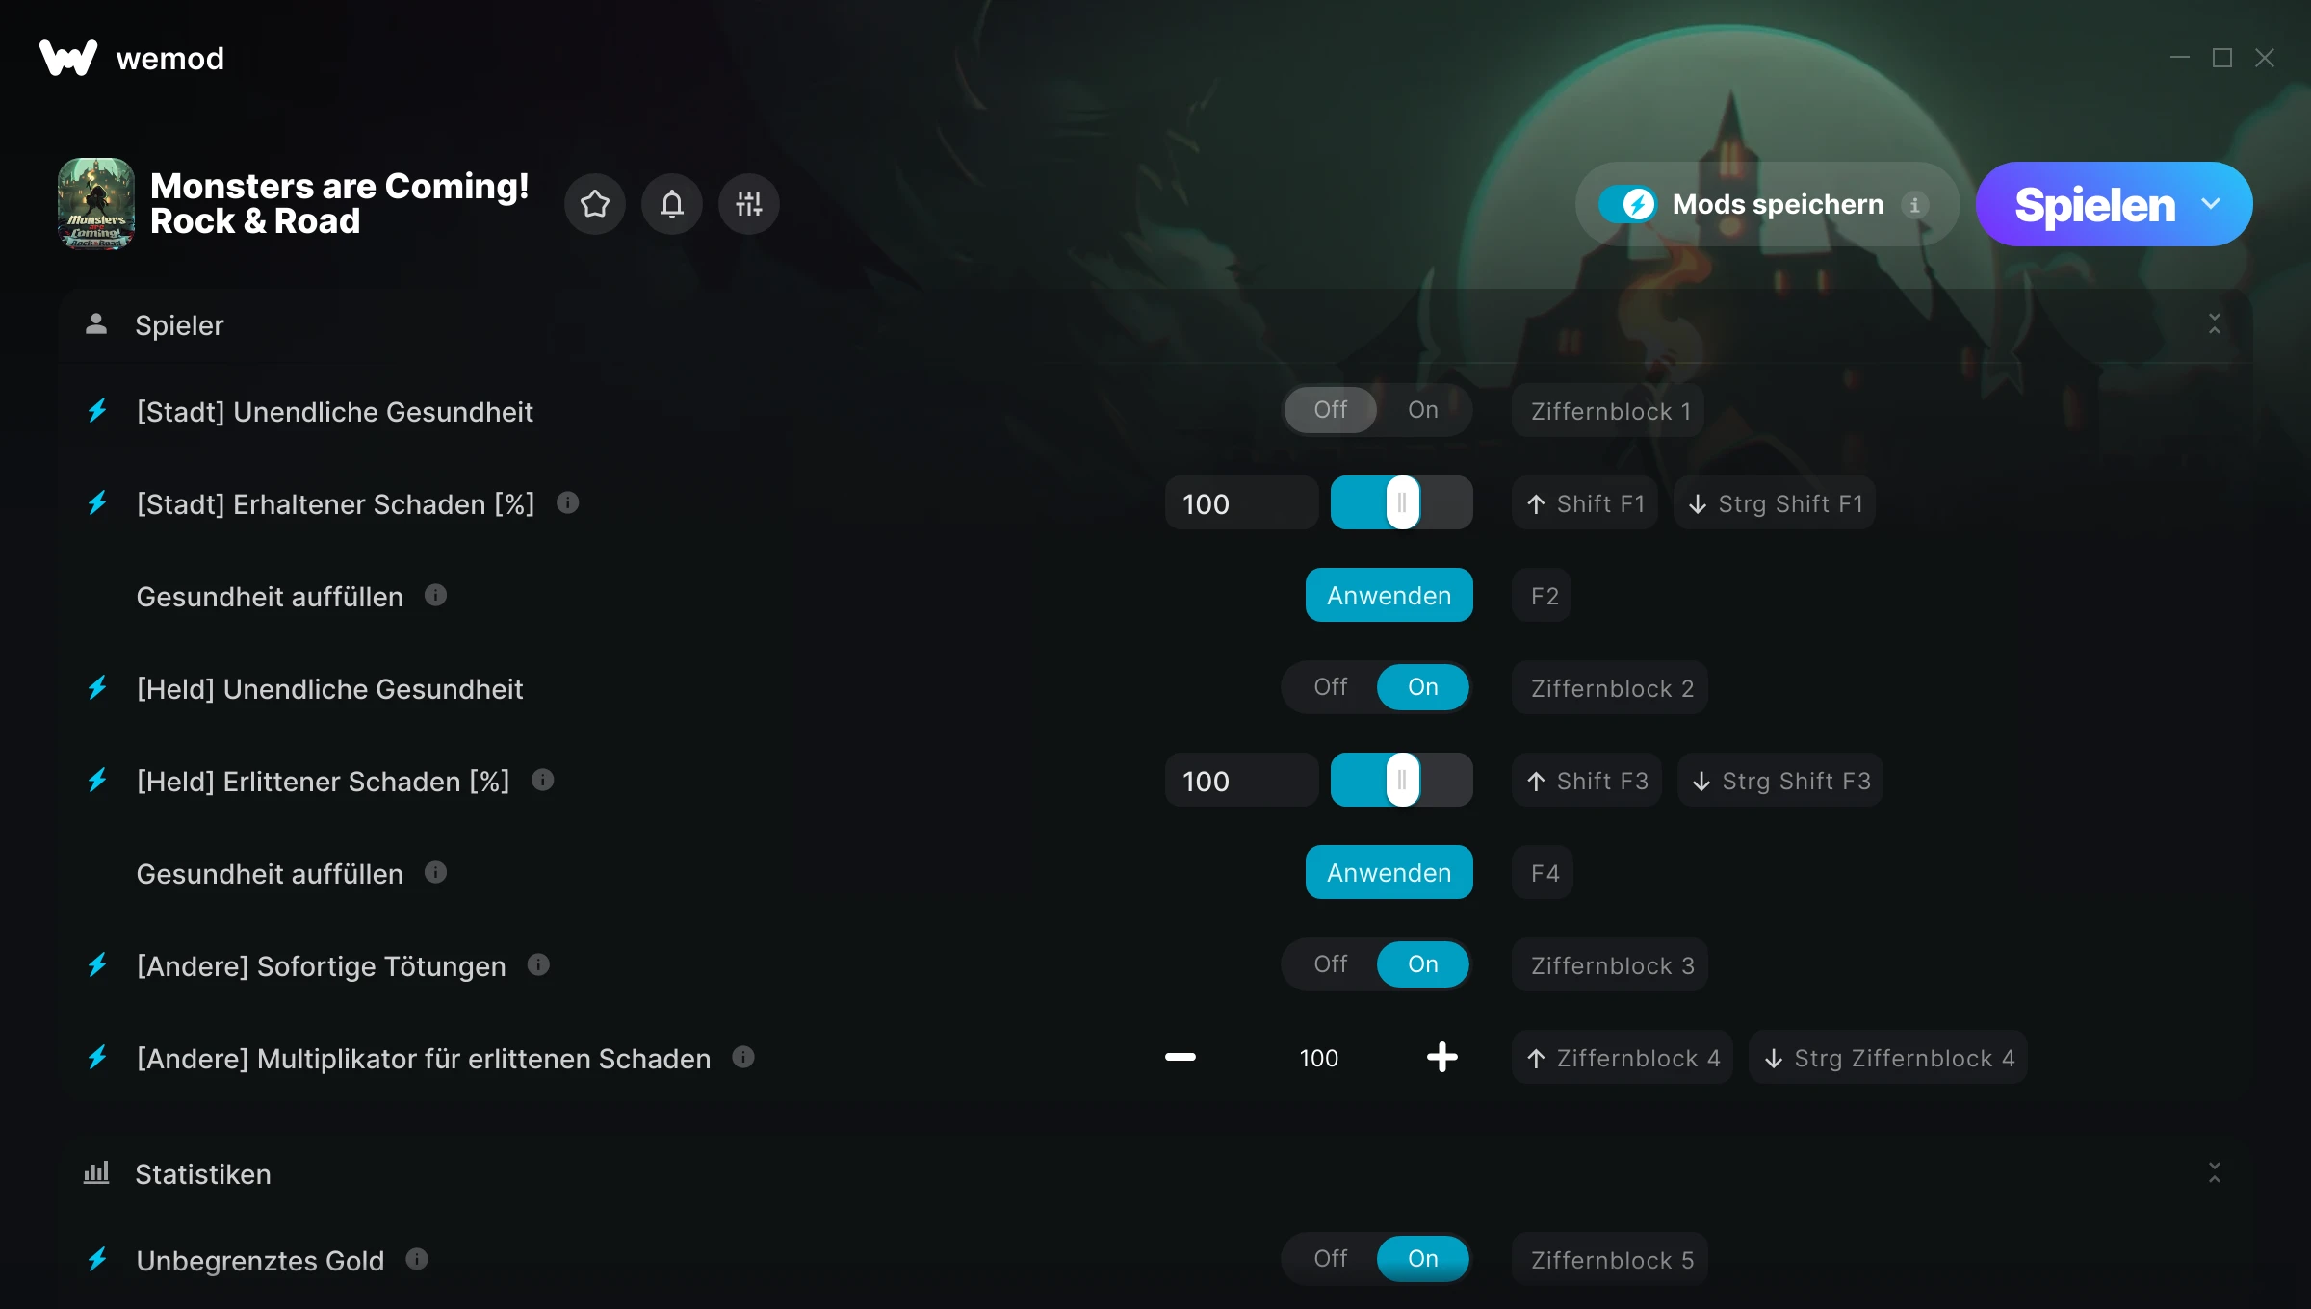Image resolution: width=2311 pixels, height=1309 pixels.
Task: Click the WeMod logo
Action: [x=68, y=58]
